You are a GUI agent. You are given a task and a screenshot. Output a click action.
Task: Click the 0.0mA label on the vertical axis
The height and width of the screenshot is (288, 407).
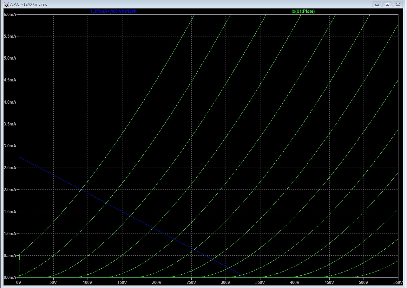pos(10,278)
